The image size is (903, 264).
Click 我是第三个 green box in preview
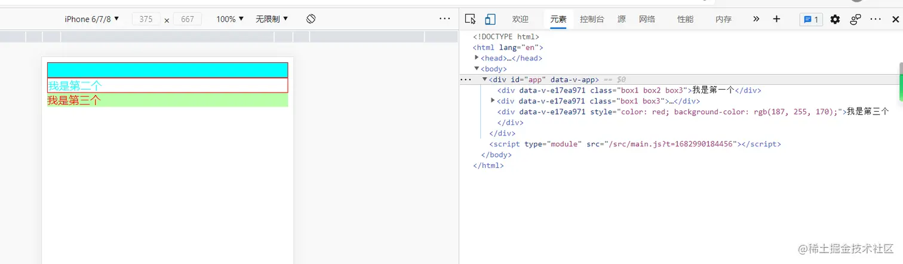[x=167, y=100]
